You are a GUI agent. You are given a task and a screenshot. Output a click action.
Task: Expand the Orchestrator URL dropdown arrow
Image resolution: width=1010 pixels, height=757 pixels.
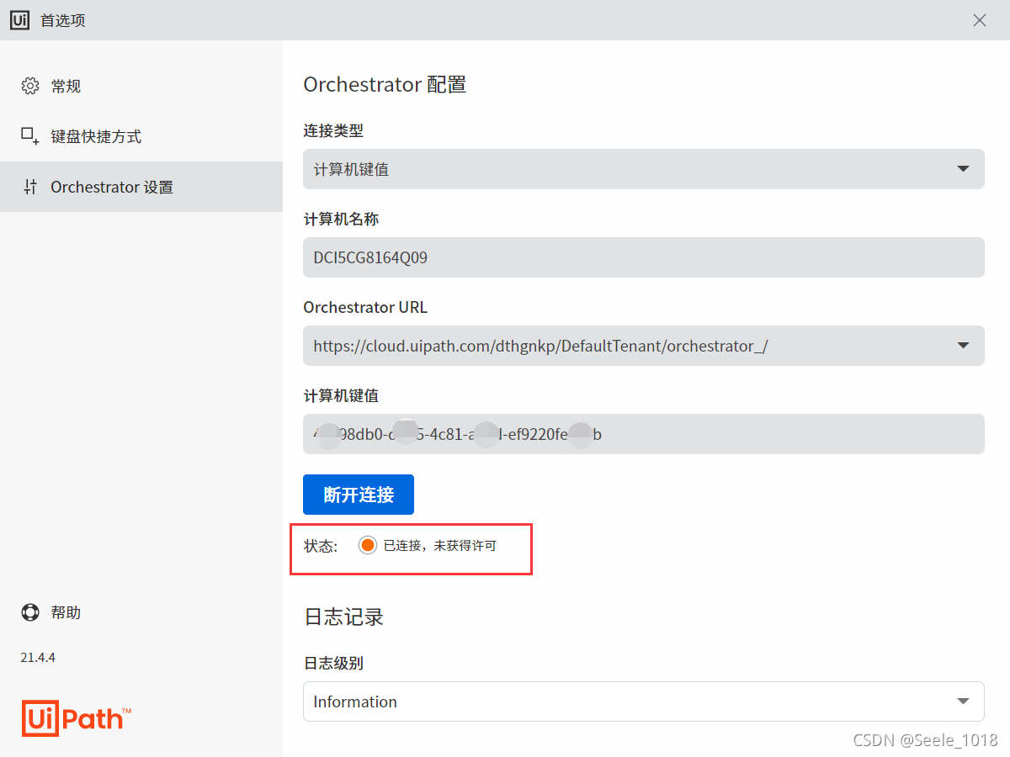pyautogui.click(x=964, y=346)
